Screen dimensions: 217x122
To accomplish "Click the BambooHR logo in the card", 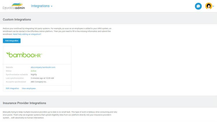I will click(24, 55).
